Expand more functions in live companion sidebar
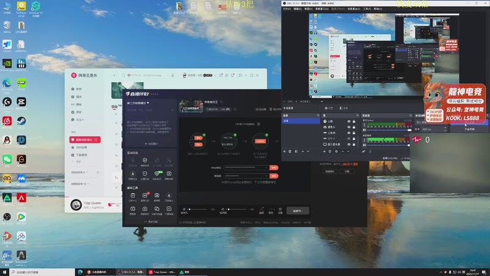 click(151, 222)
